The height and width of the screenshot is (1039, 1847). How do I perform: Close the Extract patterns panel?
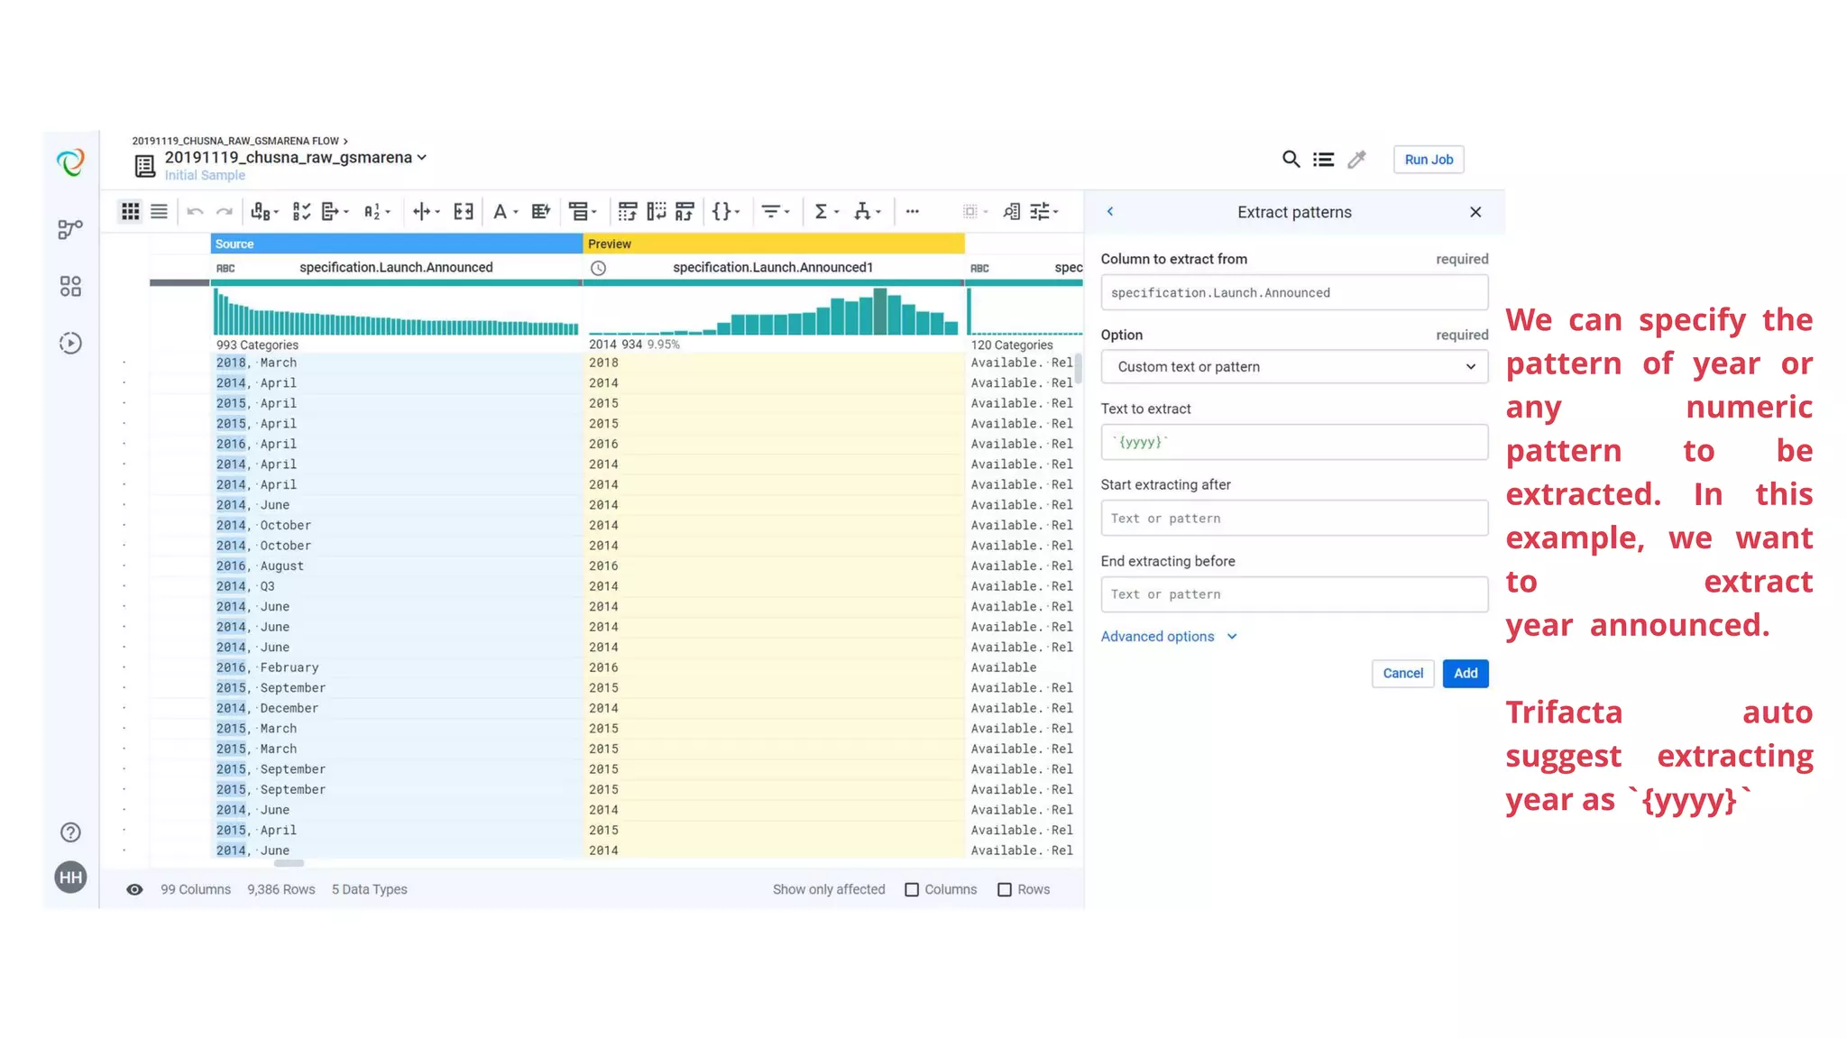pos(1475,212)
